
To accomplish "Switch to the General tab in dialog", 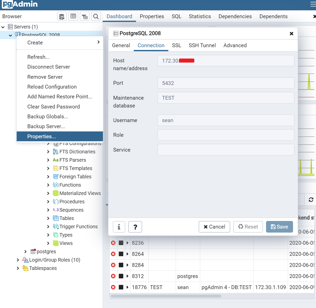I will (x=121, y=45).
